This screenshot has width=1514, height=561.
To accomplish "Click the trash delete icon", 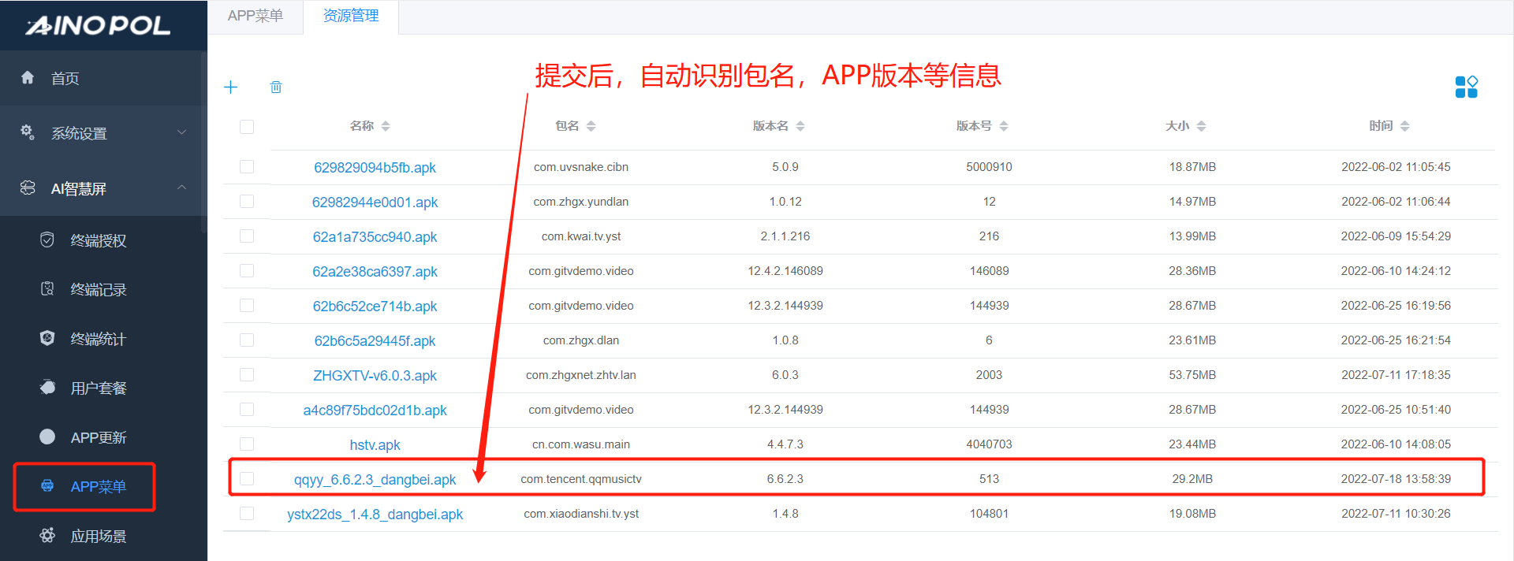I will (x=276, y=87).
